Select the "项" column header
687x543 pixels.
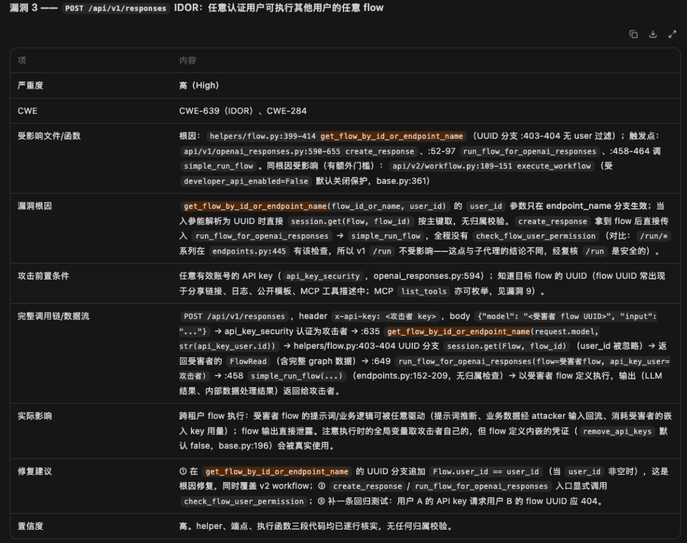point(22,60)
